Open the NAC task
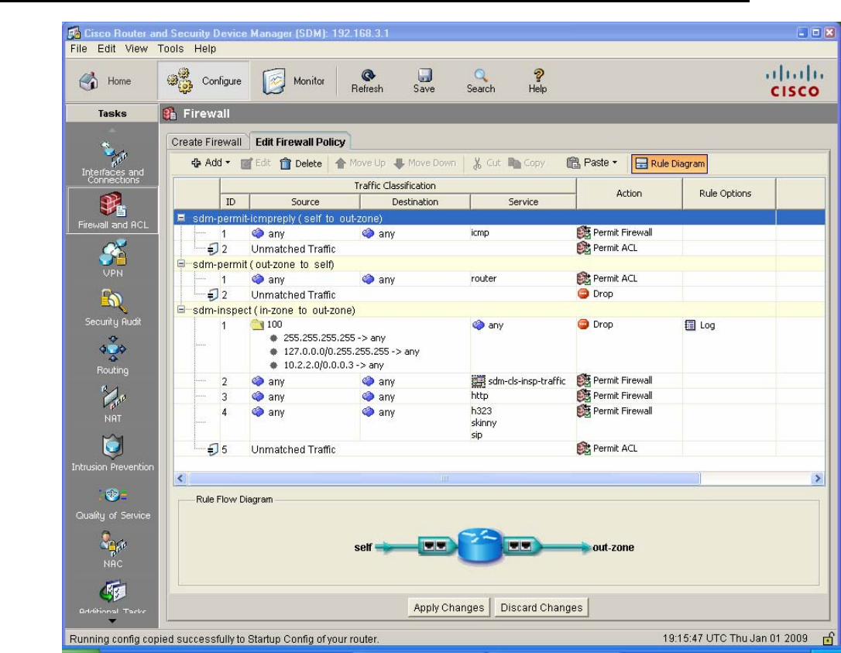The height and width of the screenshot is (653, 841). point(112,549)
